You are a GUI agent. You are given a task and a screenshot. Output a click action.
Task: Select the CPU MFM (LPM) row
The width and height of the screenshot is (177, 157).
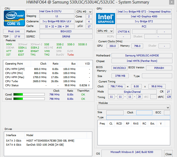pyautogui.click(x=48, y=69)
